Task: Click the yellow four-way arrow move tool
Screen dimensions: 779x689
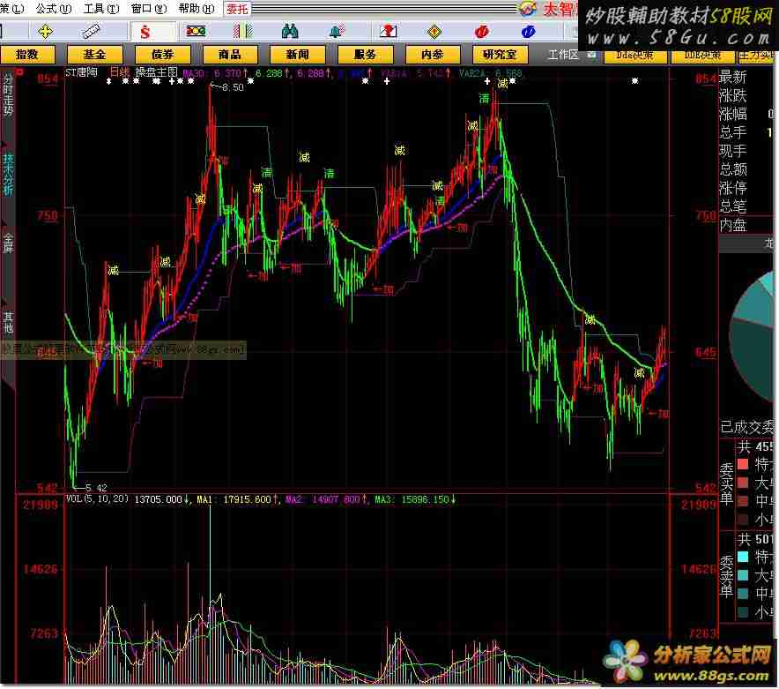Action: [45, 33]
